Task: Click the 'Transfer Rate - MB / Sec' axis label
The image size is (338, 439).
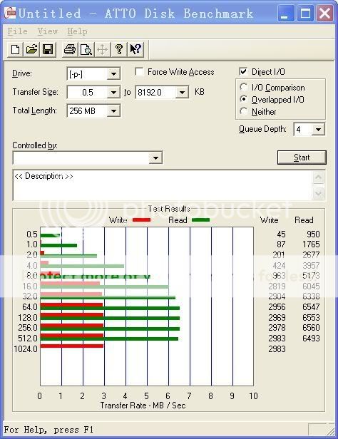Action: pyautogui.click(x=143, y=406)
